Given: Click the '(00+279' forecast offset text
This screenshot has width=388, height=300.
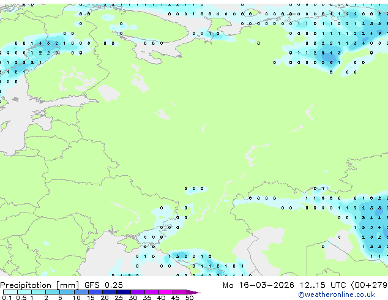Looking at the screenshot, I should [369, 285].
